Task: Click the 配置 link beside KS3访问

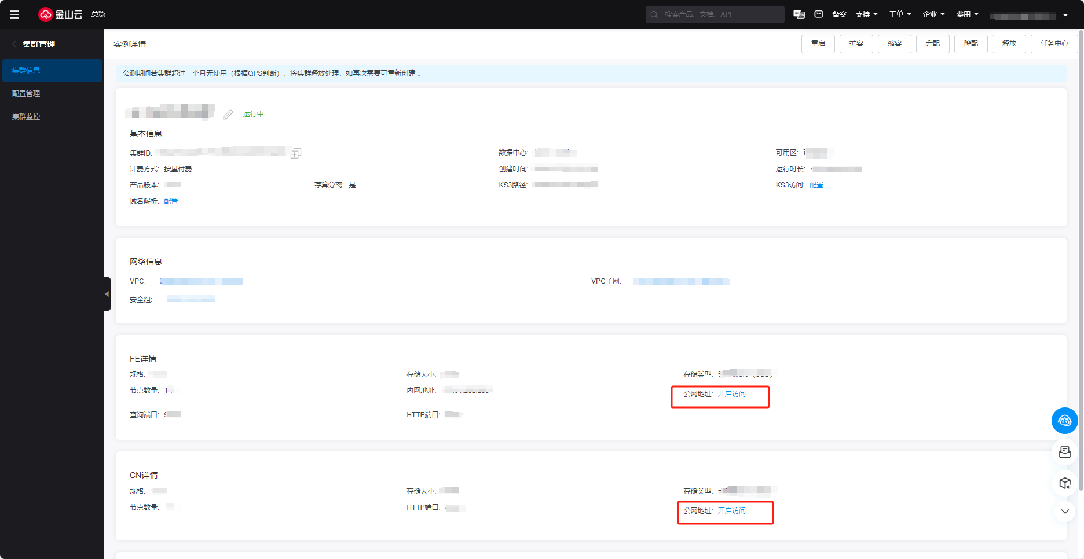Action: point(816,185)
